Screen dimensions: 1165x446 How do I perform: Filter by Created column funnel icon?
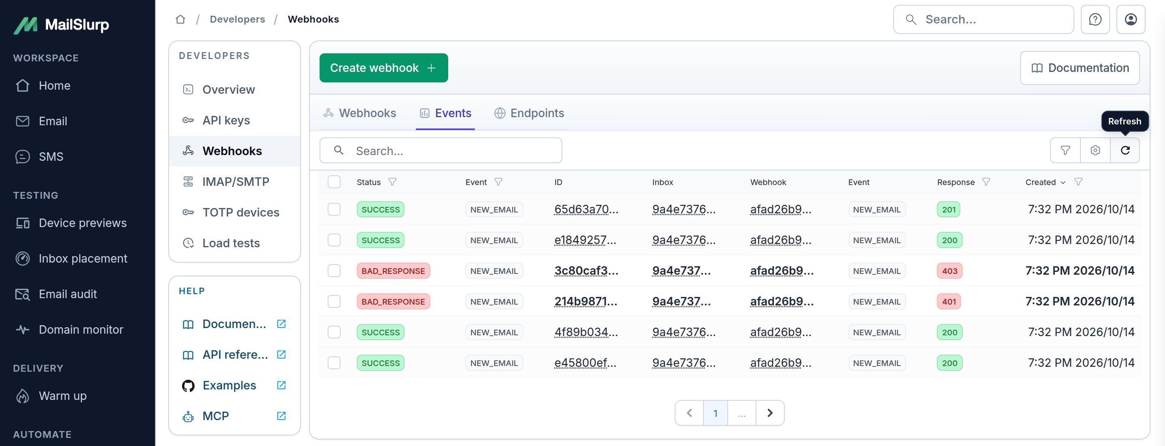(1078, 182)
